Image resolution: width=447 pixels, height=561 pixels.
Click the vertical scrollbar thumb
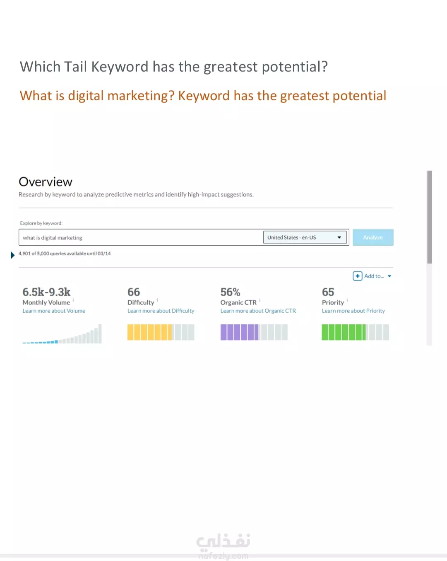click(x=430, y=217)
